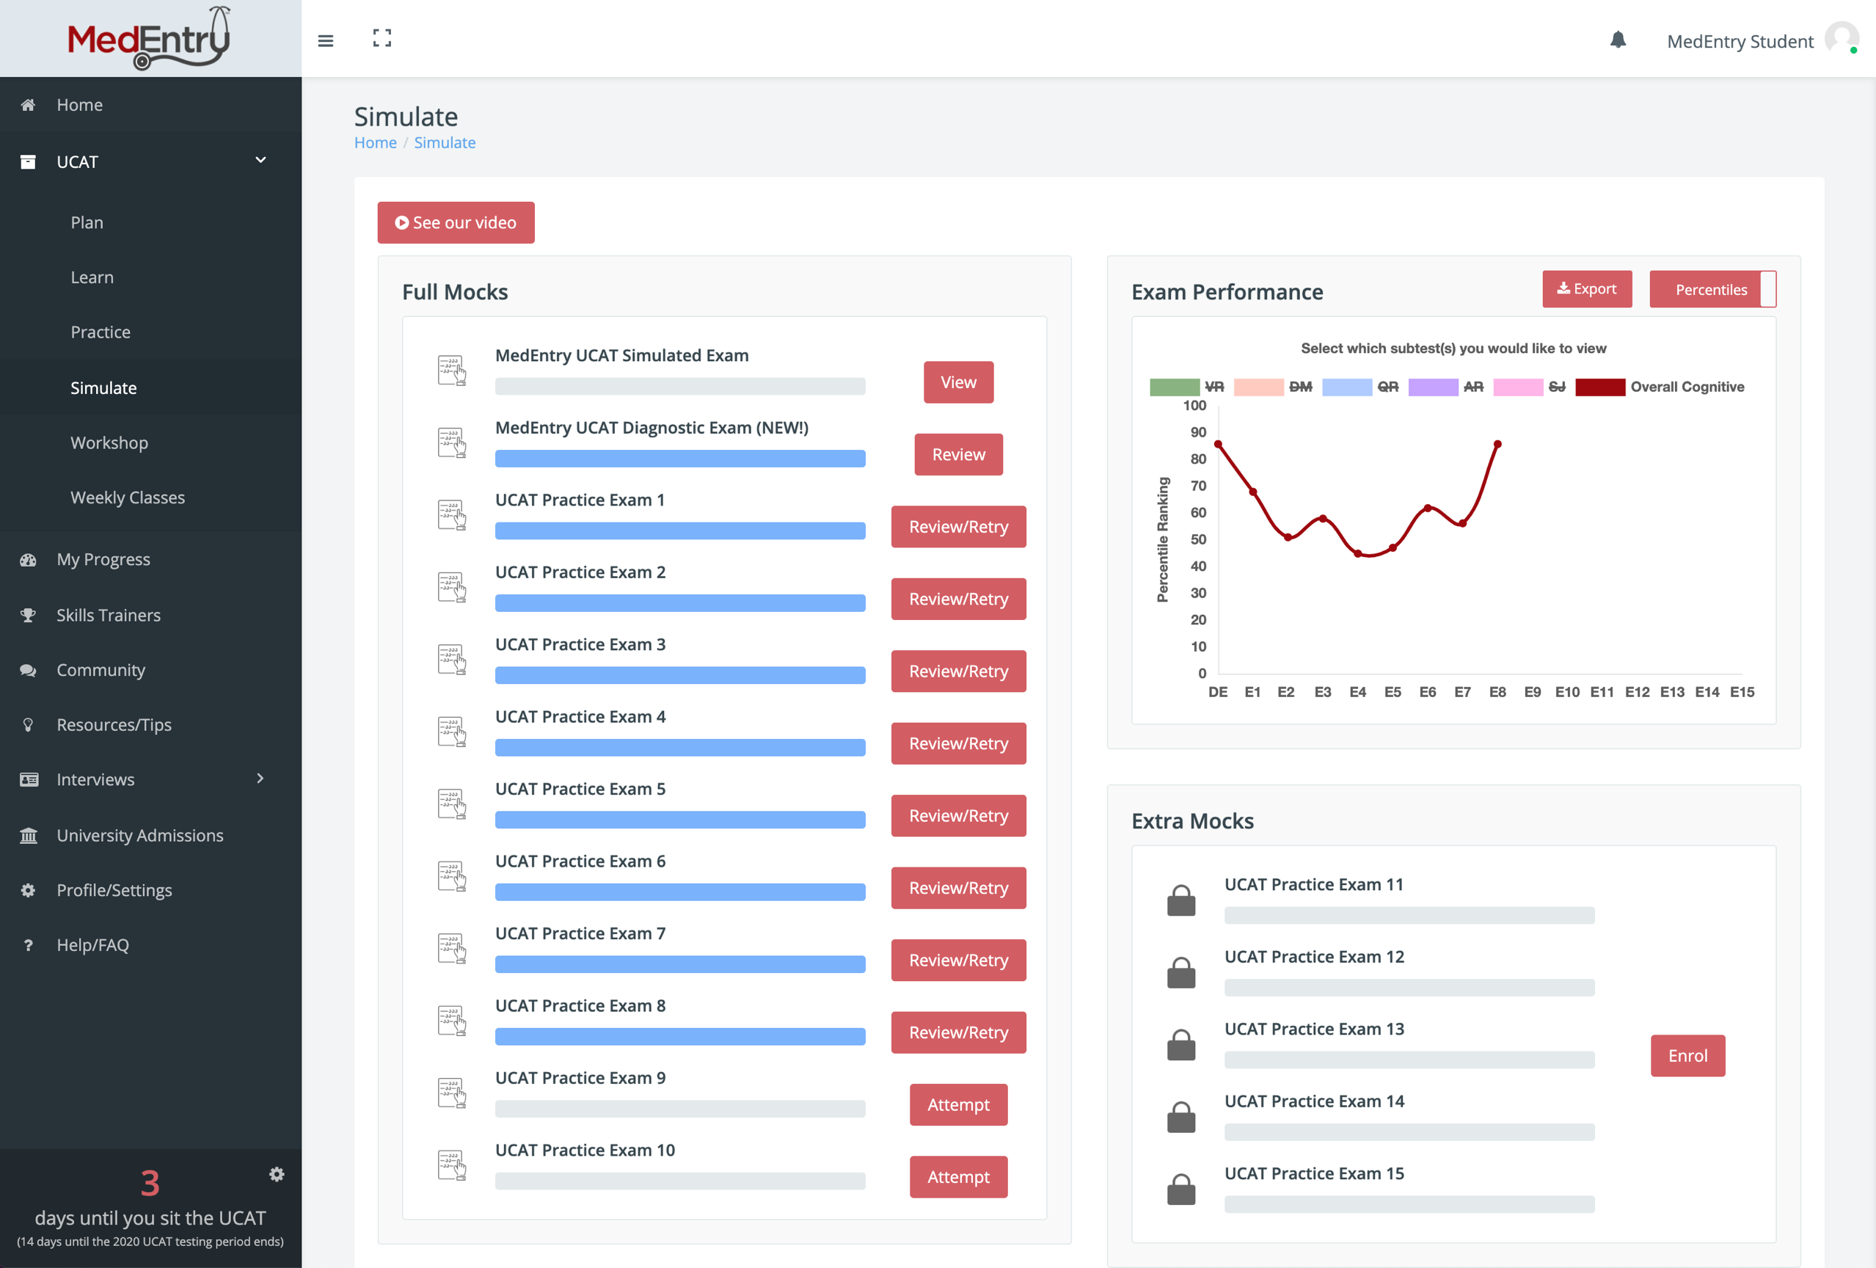The image size is (1876, 1268).
Task: Click the Enrol button for extra mocks
Action: tap(1688, 1056)
